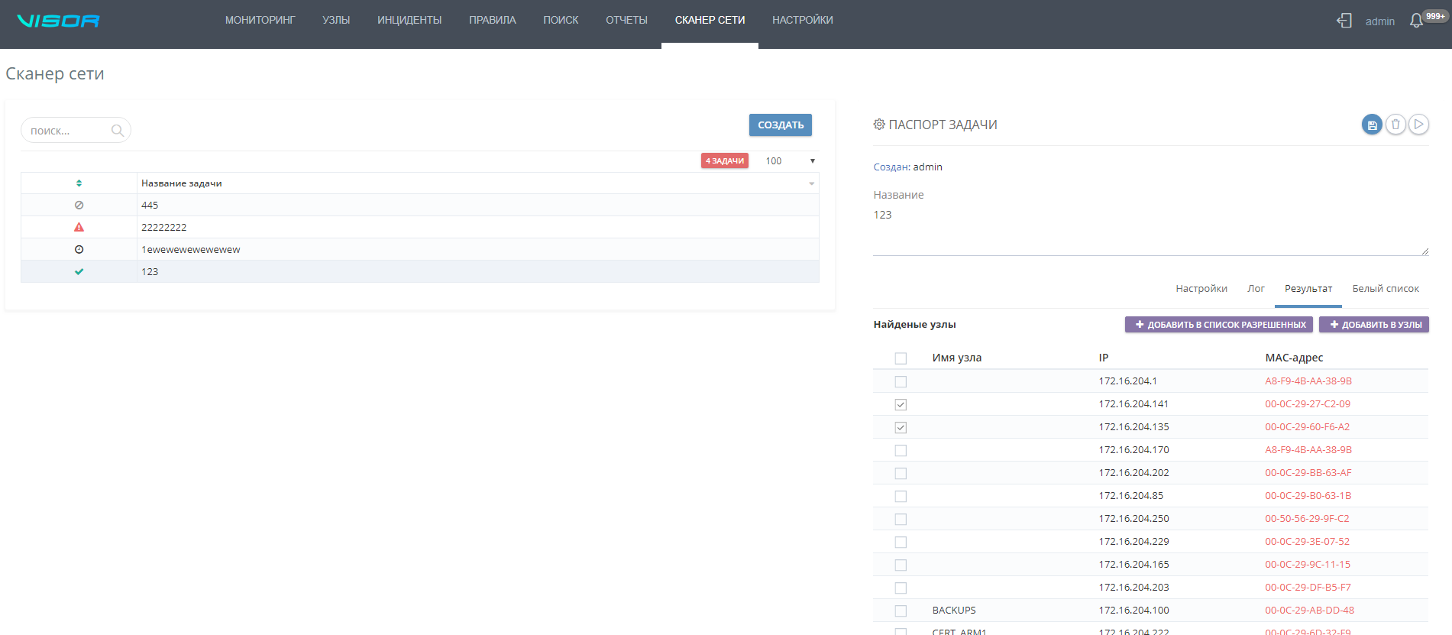Click the gear icon beside ПАСПОРТ ЗАДАЧИ

tap(879, 125)
